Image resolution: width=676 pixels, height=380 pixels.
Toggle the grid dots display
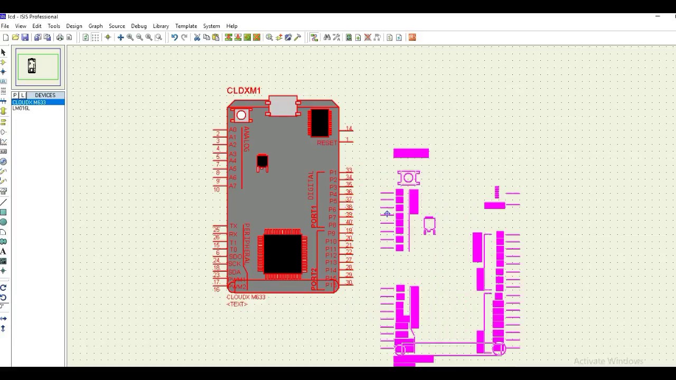point(95,37)
